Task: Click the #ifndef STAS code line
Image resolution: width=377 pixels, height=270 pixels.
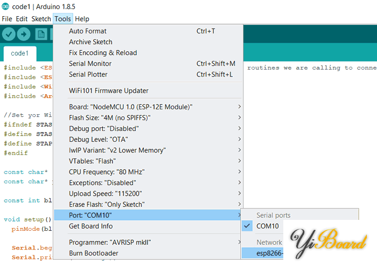Action: [x=28, y=124]
